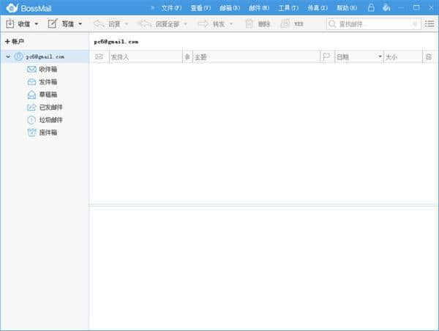
Task: Open the 收信 dropdown arrow
Action: [36, 24]
